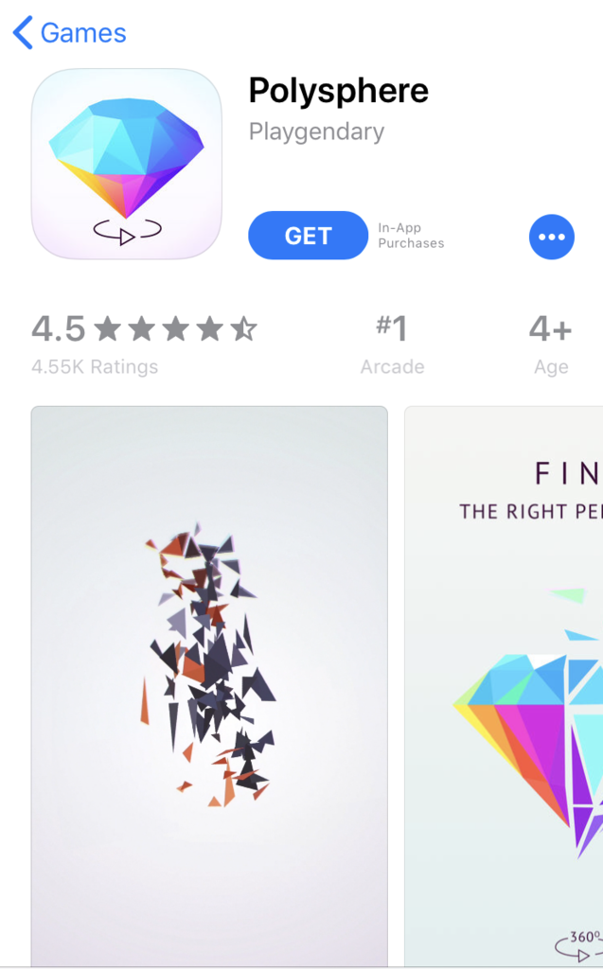Open the Playgendary developer page
This screenshot has height=969, width=603.
click(x=317, y=132)
